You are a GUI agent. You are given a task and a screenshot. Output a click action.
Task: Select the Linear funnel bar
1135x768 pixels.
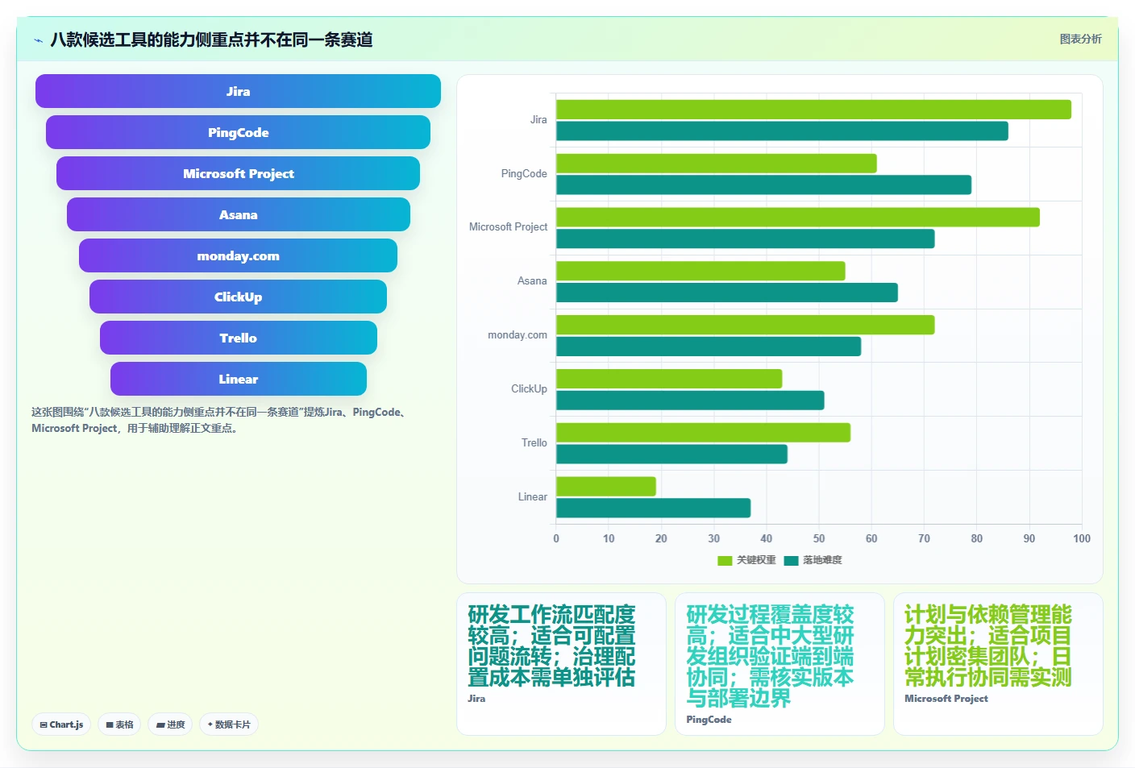pos(238,379)
